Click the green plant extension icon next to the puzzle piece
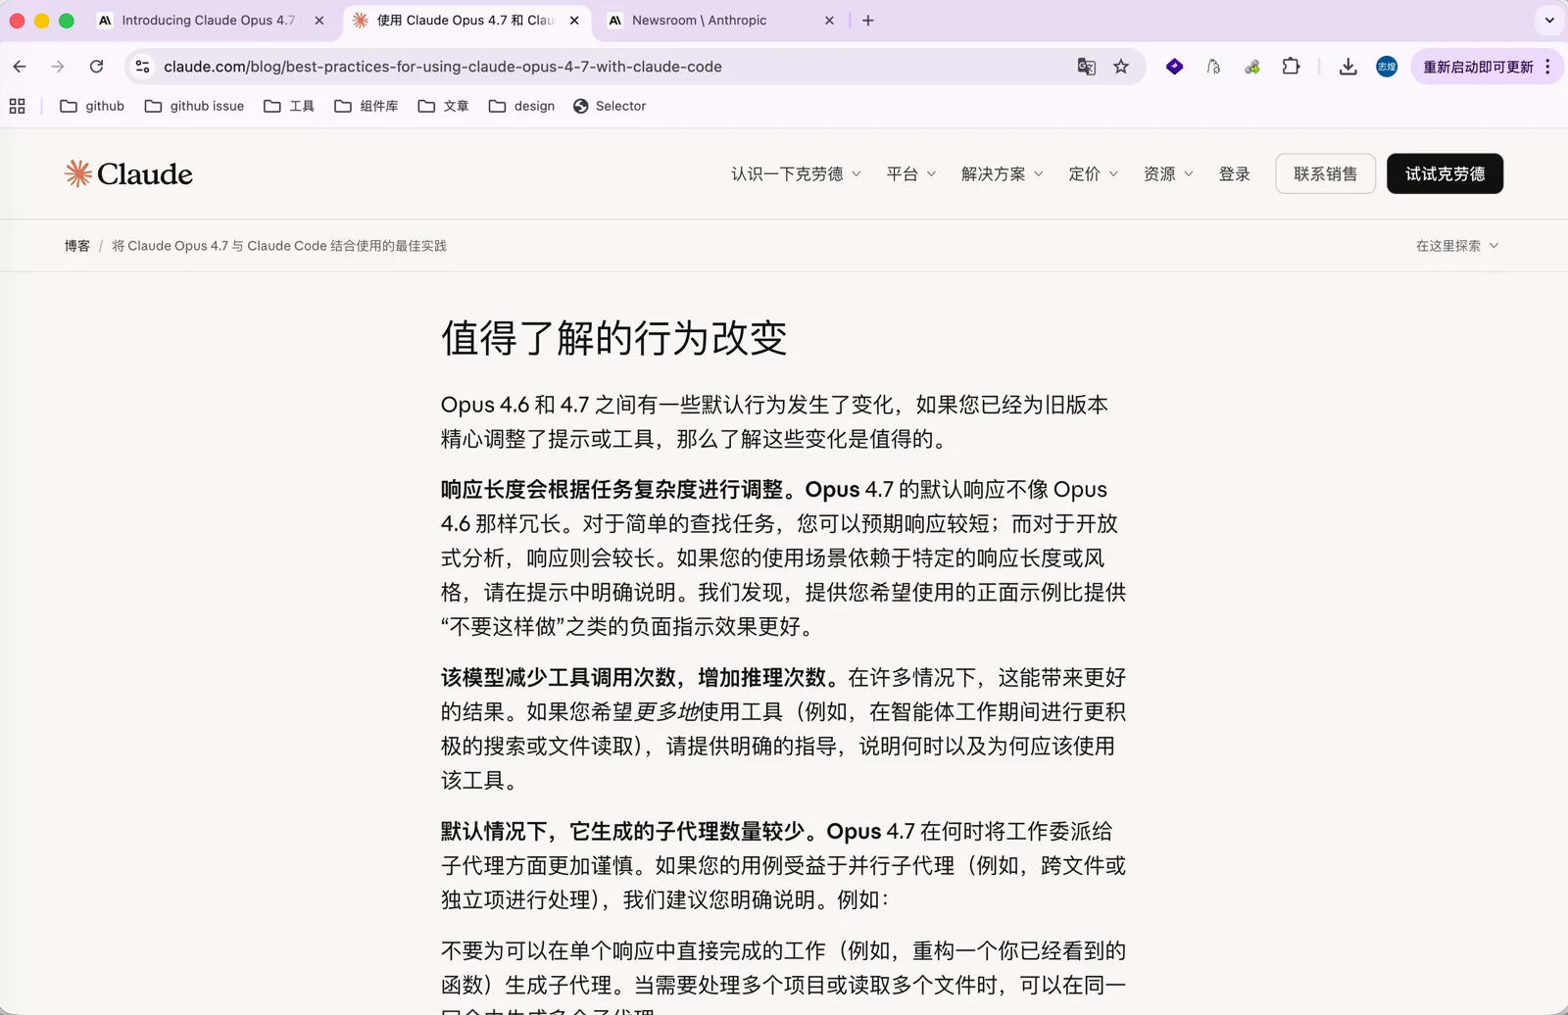This screenshot has width=1568, height=1015. (x=1252, y=67)
